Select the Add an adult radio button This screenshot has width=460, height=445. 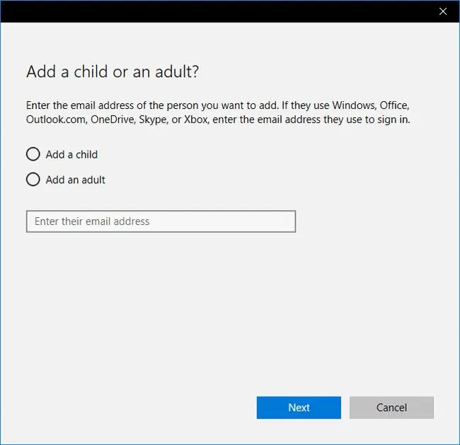click(x=33, y=180)
